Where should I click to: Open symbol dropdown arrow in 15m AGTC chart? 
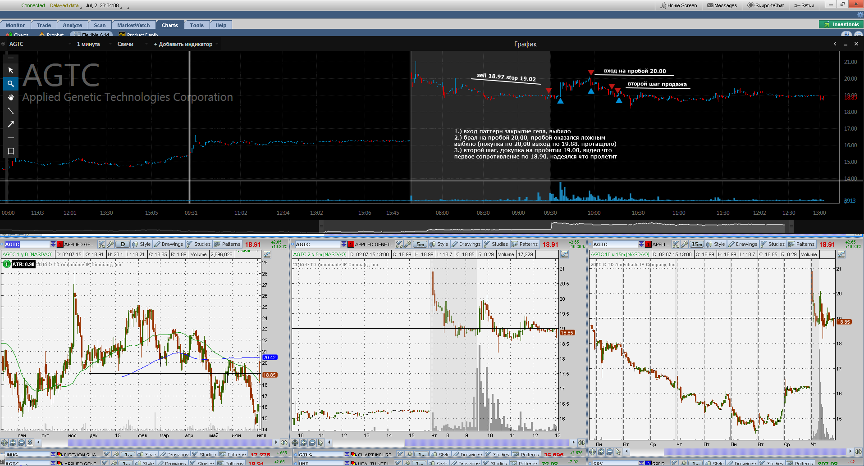641,244
